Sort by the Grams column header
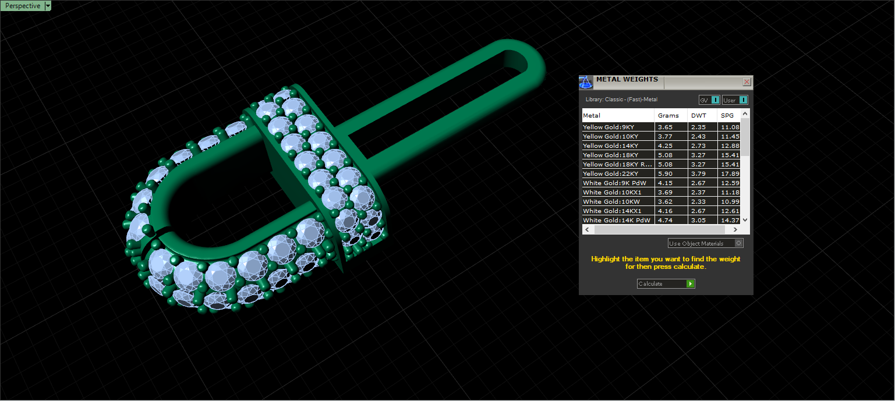The width and height of the screenshot is (895, 401). pos(671,115)
